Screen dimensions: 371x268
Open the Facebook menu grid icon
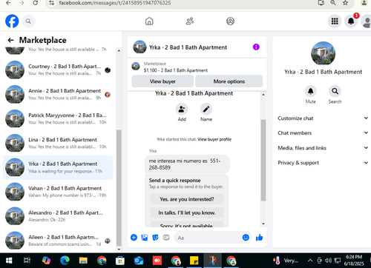click(x=335, y=21)
